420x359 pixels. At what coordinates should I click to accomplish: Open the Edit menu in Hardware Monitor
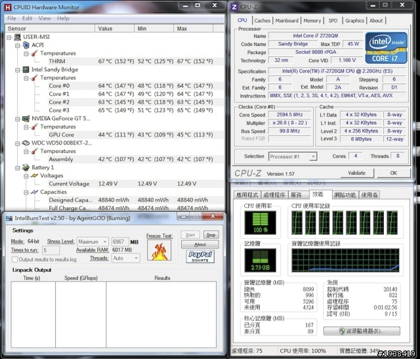click(27, 18)
